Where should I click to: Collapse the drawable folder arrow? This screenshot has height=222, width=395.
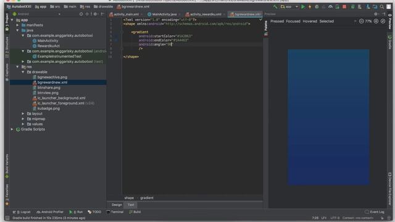tap(23, 72)
